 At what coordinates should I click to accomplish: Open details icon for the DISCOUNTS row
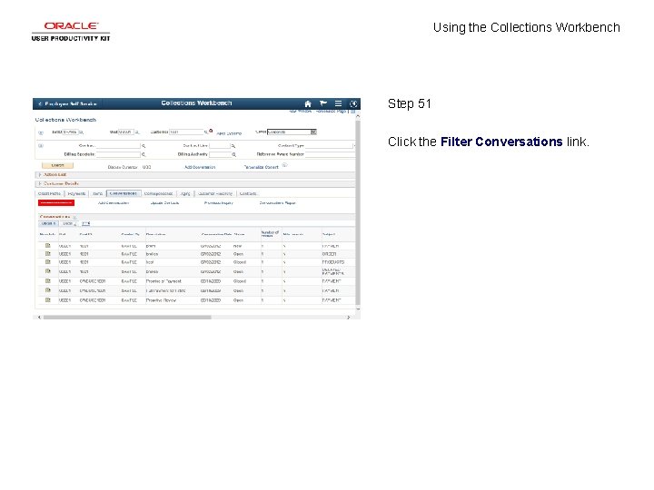(48, 261)
